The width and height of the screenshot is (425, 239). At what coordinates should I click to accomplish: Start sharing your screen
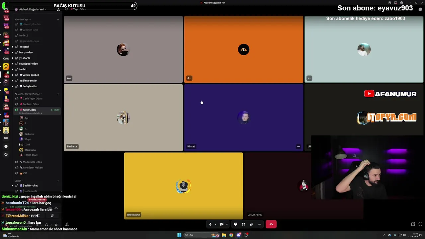(x=235, y=224)
